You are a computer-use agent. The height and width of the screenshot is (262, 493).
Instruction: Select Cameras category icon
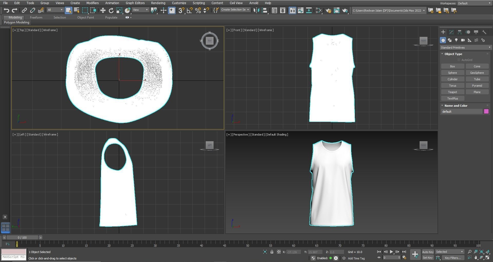tap(463, 40)
